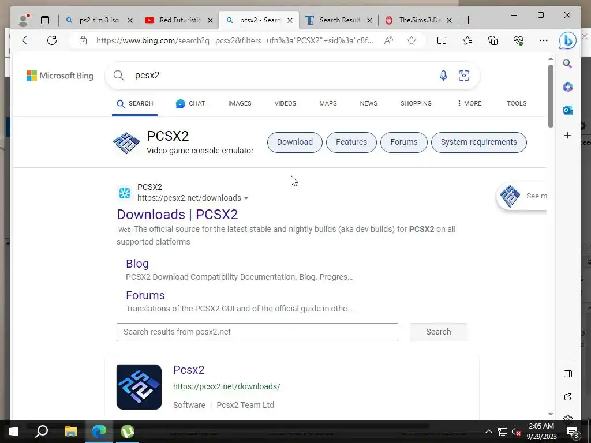Focus 'Search results from pcsx2.net' field
591x443 pixels.
[x=257, y=332]
